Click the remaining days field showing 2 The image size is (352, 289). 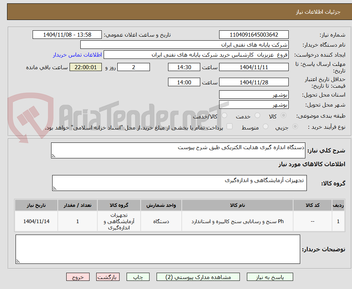[134, 67]
